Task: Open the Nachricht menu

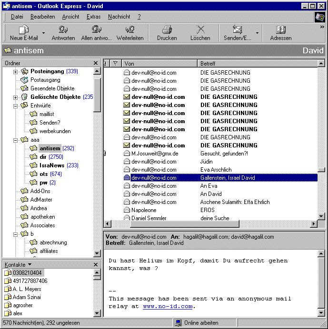Action: tap(119, 17)
